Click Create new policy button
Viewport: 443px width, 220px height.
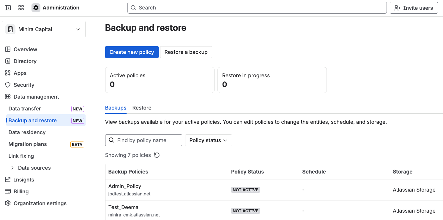click(132, 52)
